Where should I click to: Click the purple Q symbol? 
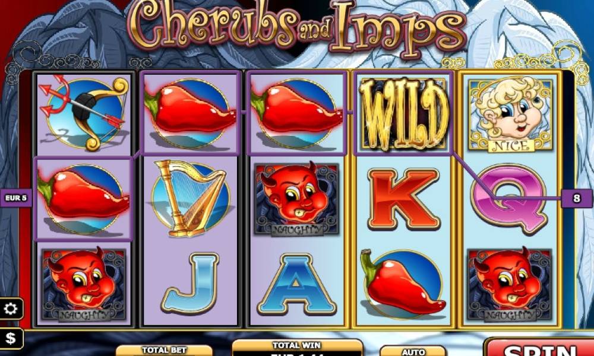510,199
